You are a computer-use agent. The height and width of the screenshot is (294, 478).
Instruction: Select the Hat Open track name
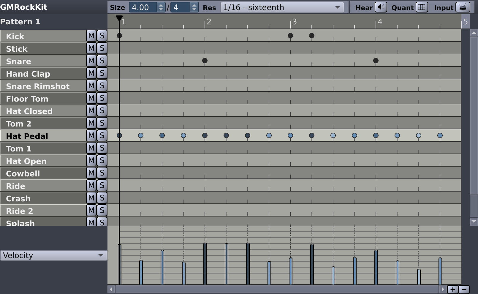tap(26, 161)
